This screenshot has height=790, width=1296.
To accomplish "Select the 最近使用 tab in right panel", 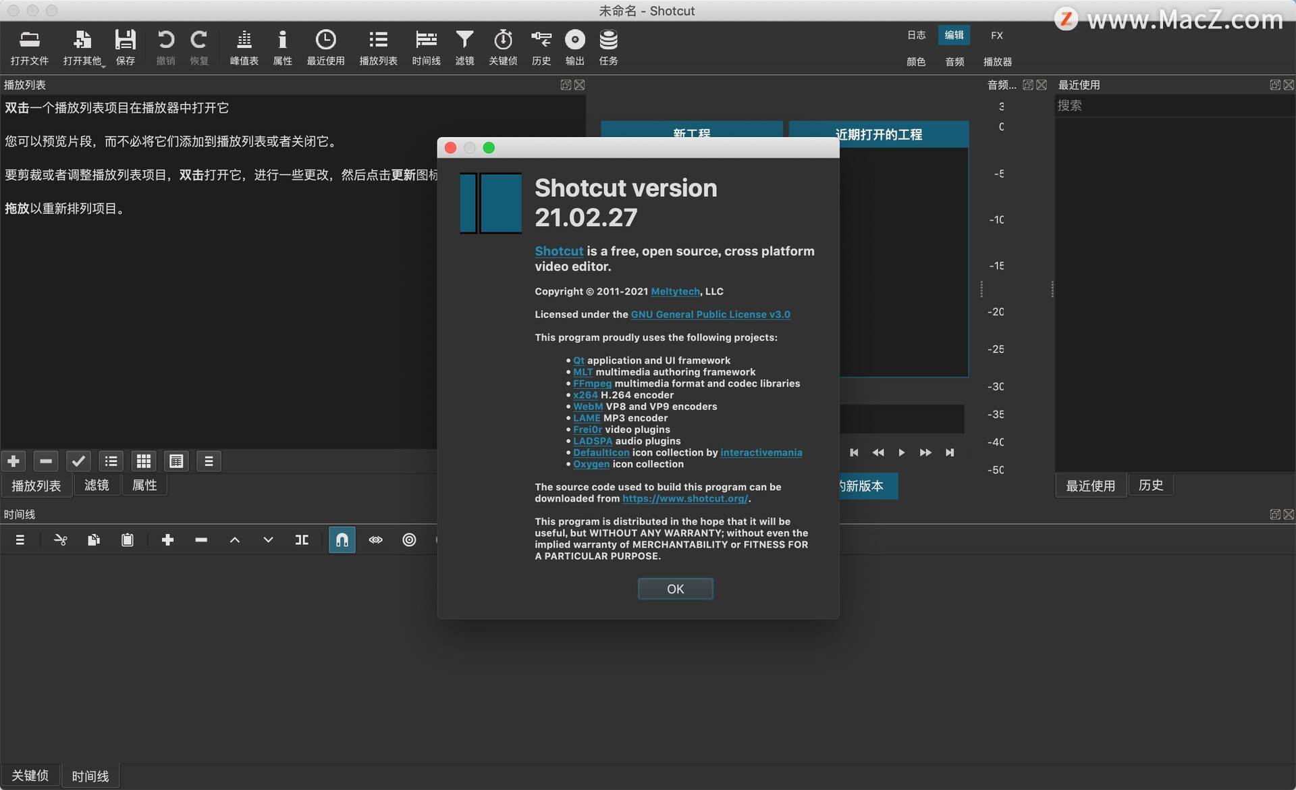I will click(1090, 485).
